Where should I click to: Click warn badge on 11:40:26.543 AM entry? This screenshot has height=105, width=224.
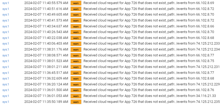point(76,32)
